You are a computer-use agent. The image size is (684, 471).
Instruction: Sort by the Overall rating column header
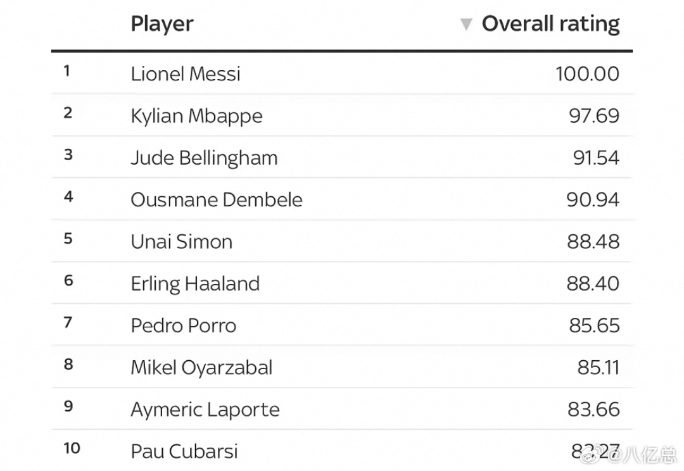point(550,23)
